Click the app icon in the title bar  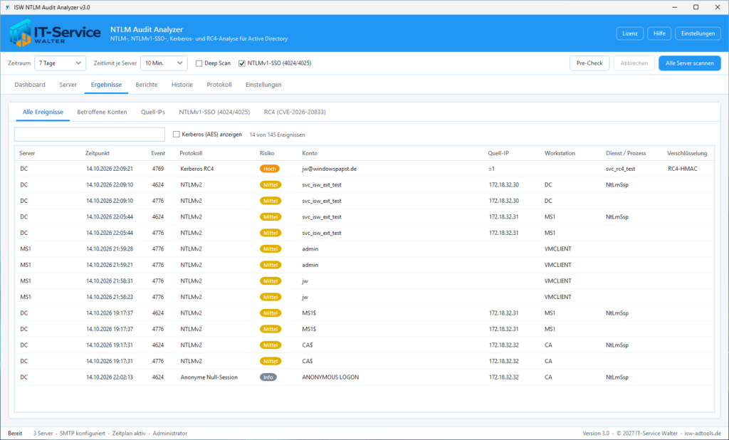pyautogui.click(x=7, y=7)
